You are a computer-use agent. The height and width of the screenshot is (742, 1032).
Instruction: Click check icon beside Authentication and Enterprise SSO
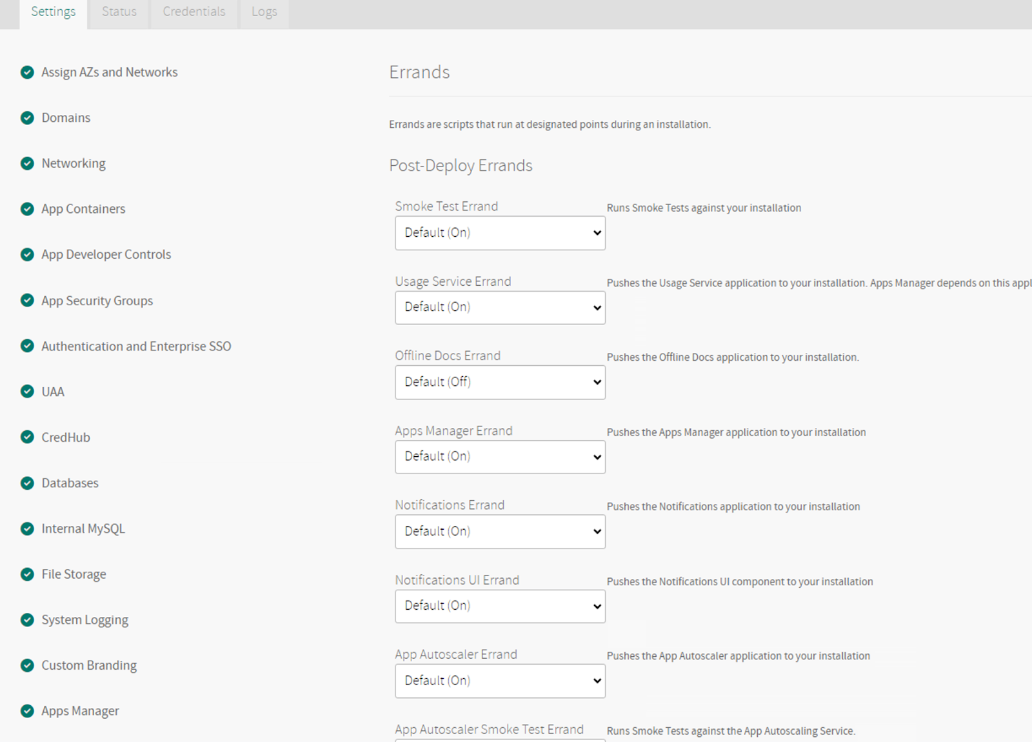[x=27, y=346]
